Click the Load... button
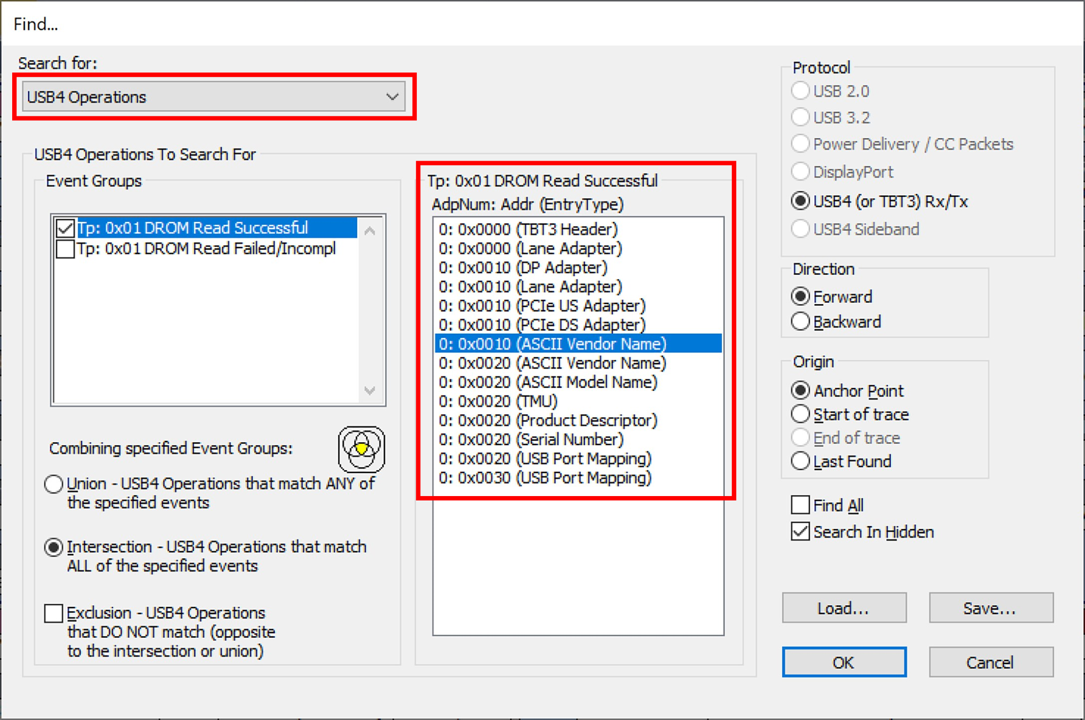 tap(844, 608)
